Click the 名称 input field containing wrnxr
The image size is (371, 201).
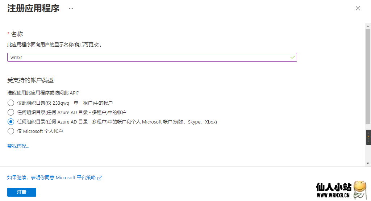point(152,57)
